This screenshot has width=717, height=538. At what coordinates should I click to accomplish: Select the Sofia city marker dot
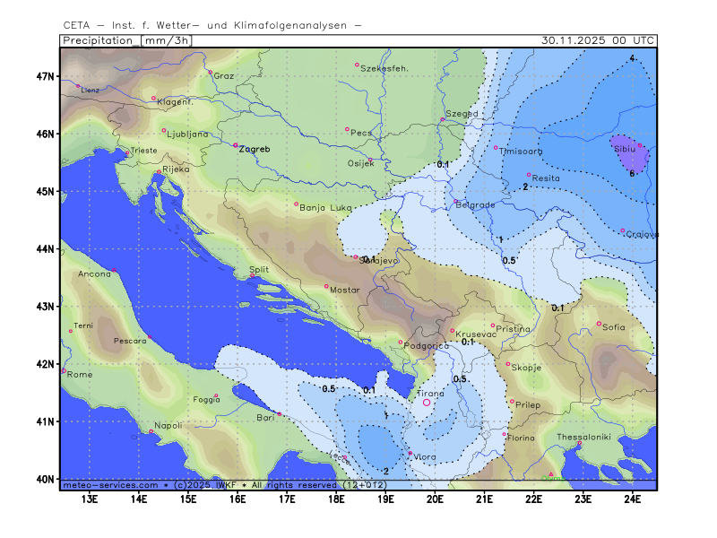pos(600,324)
